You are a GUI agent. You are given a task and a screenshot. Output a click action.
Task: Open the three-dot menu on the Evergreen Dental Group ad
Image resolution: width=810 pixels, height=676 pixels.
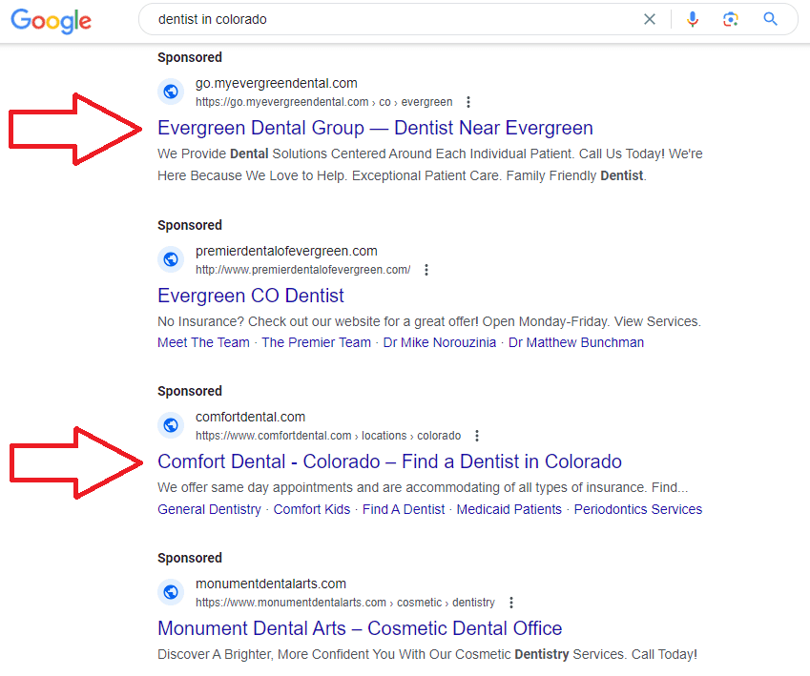[467, 101]
